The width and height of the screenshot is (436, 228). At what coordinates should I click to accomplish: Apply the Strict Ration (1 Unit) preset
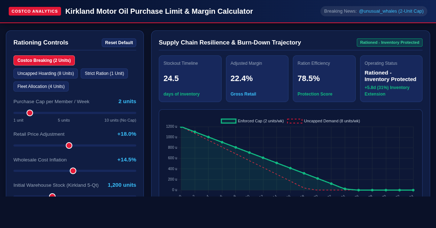[104, 73]
